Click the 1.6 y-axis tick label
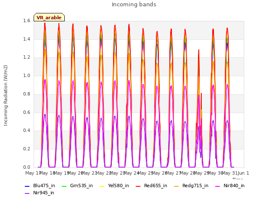Image resolution: width=269 pixels, height=201 pixels. point(26,21)
